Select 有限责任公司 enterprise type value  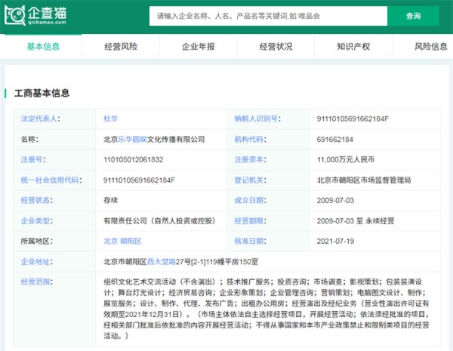click(159, 220)
